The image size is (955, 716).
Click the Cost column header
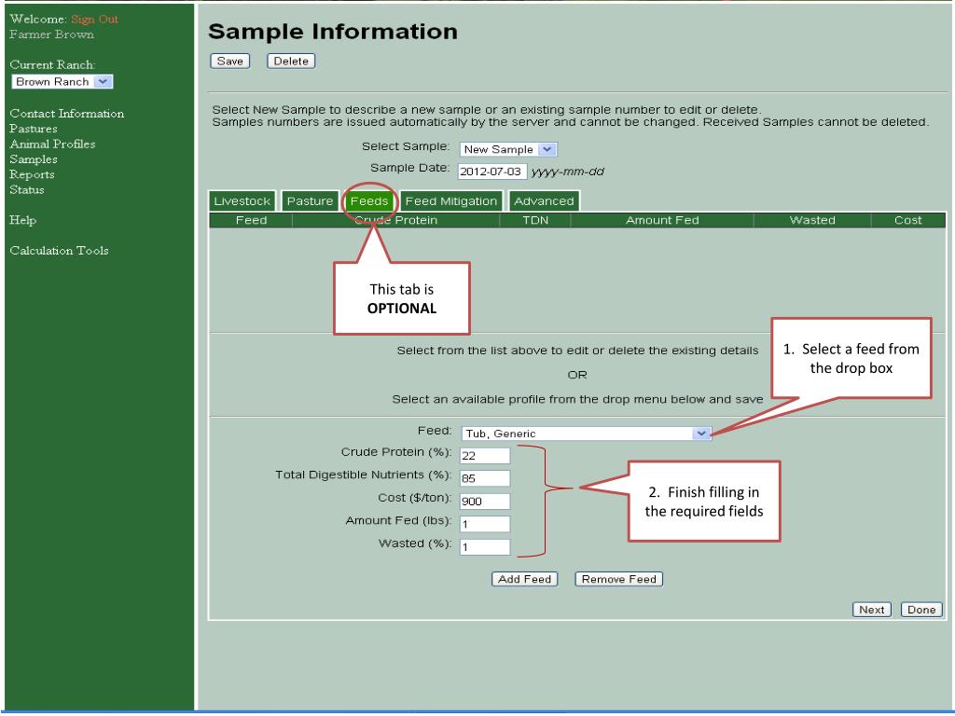(907, 220)
